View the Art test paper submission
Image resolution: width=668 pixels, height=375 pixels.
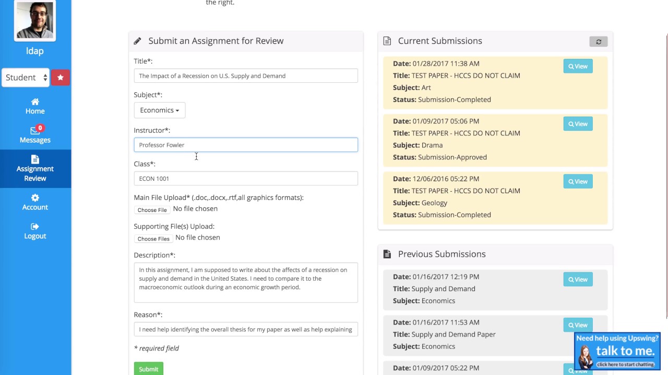[x=578, y=66]
